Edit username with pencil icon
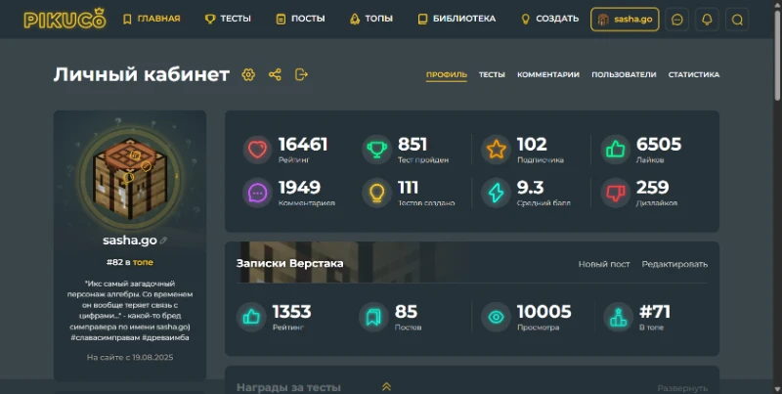Image resolution: width=782 pixels, height=394 pixels. (x=163, y=241)
